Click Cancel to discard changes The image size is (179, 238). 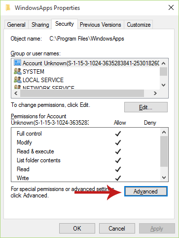(117, 229)
